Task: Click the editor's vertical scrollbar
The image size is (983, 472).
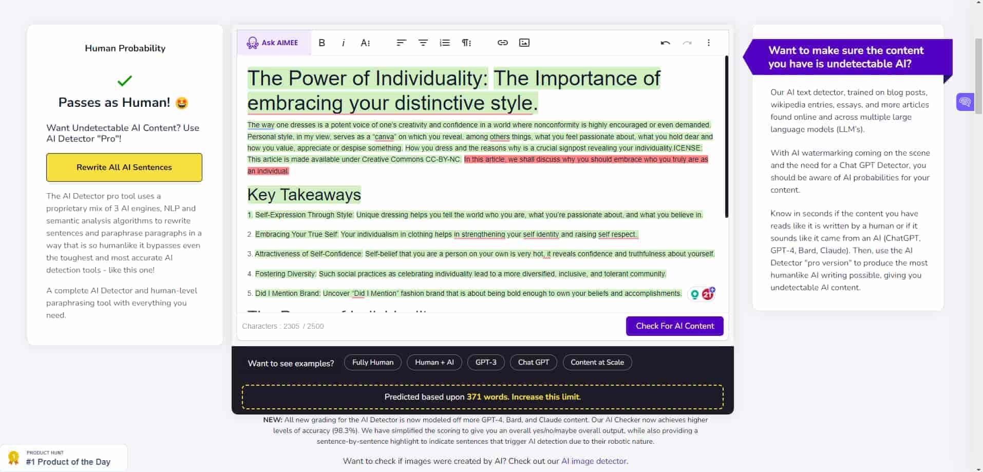Action: pos(726,137)
